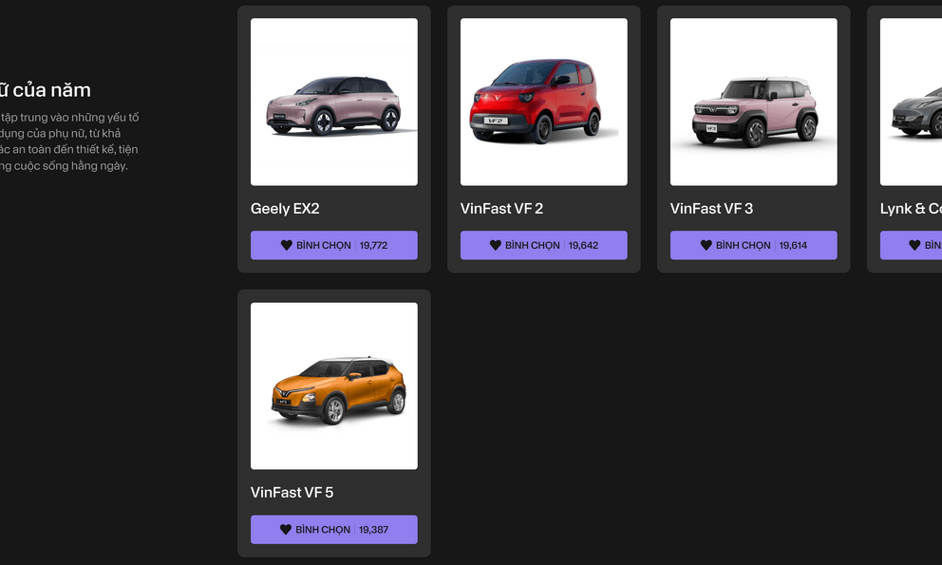Select the VinFast VF 3 title

coord(711,209)
